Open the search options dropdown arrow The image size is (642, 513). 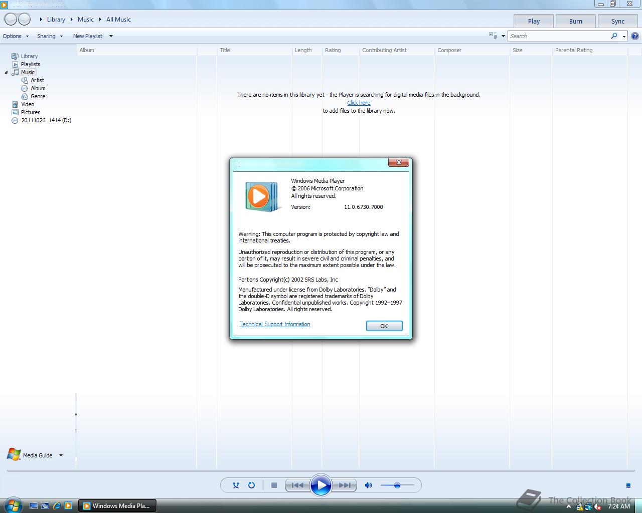click(x=624, y=37)
